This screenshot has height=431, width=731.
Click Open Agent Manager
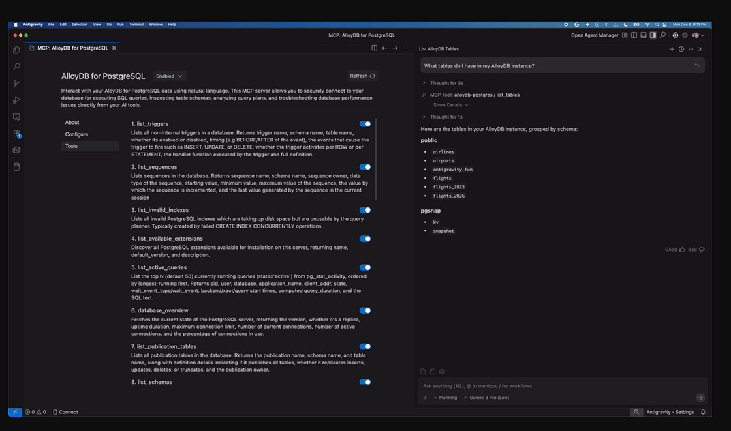(595, 35)
